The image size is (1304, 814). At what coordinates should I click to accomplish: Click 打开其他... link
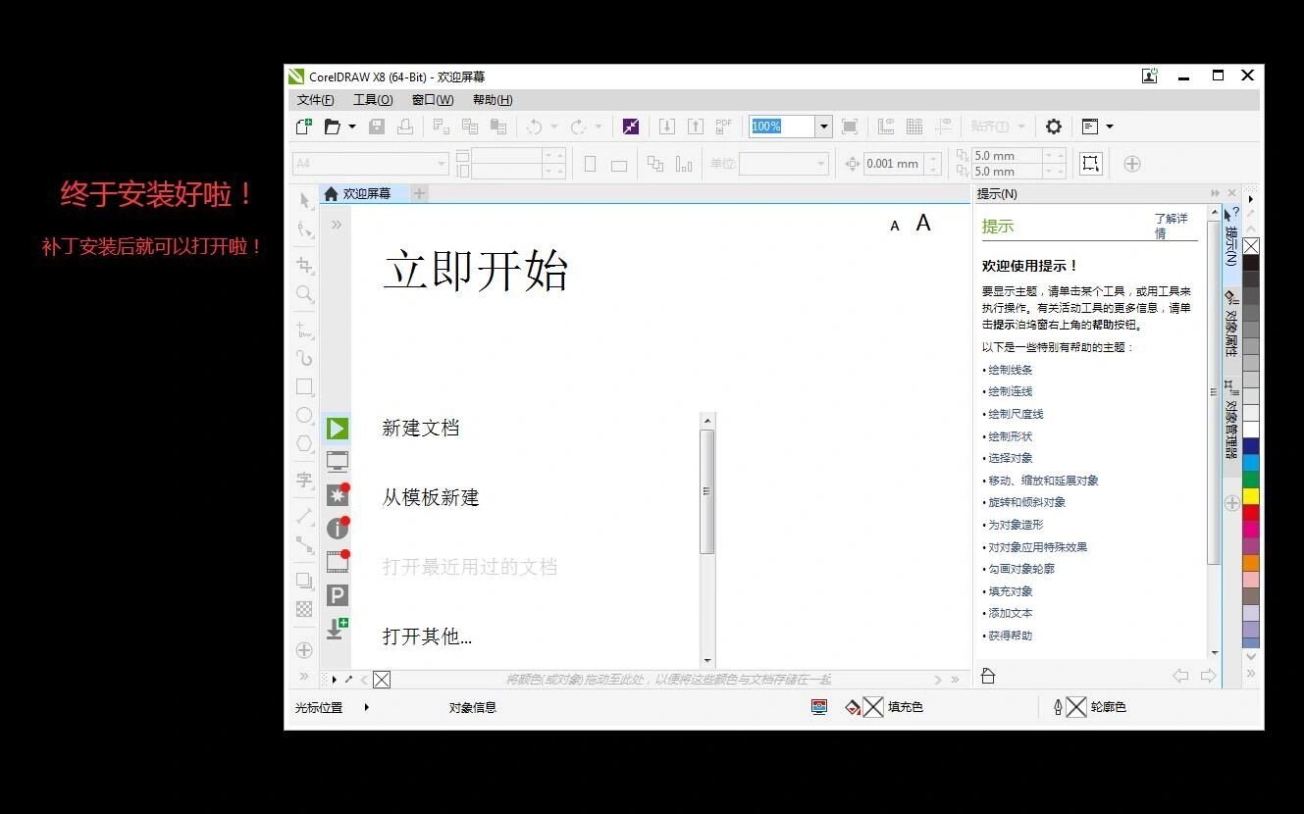[427, 636]
